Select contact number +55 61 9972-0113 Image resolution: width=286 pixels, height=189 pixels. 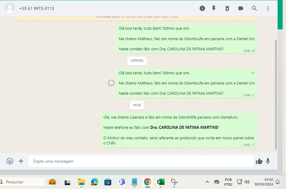coord(36,9)
